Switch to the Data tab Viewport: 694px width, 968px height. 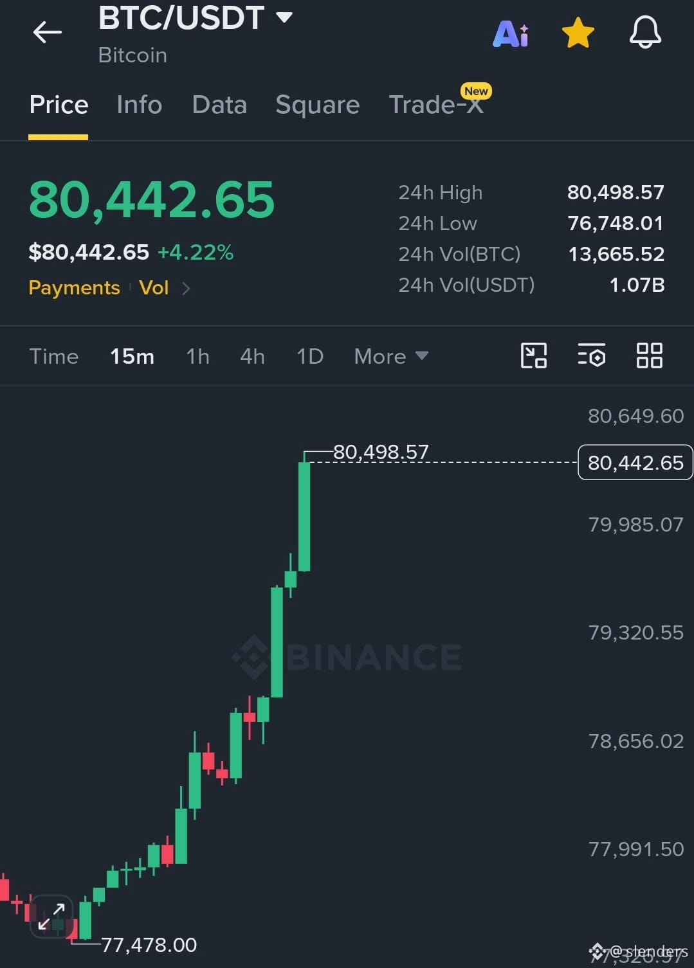pos(219,105)
